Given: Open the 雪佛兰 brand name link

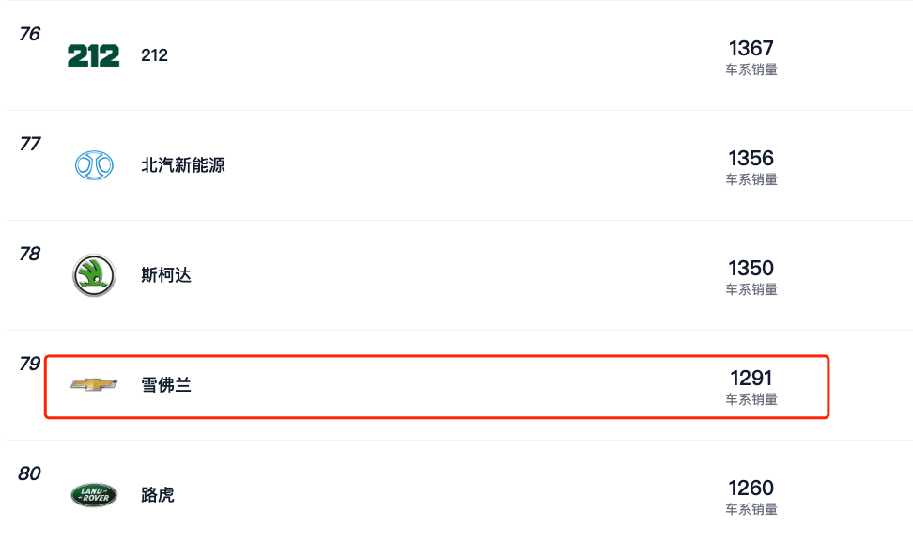Looking at the screenshot, I should (x=166, y=384).
